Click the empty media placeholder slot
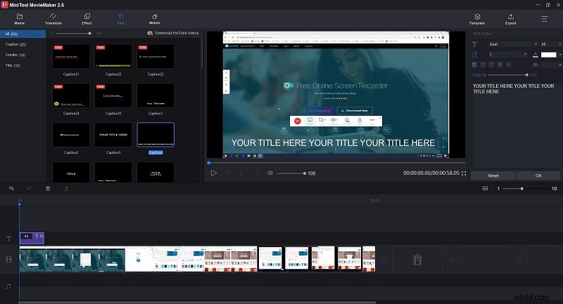Screen dimensions: 563x304 (417, 259)
